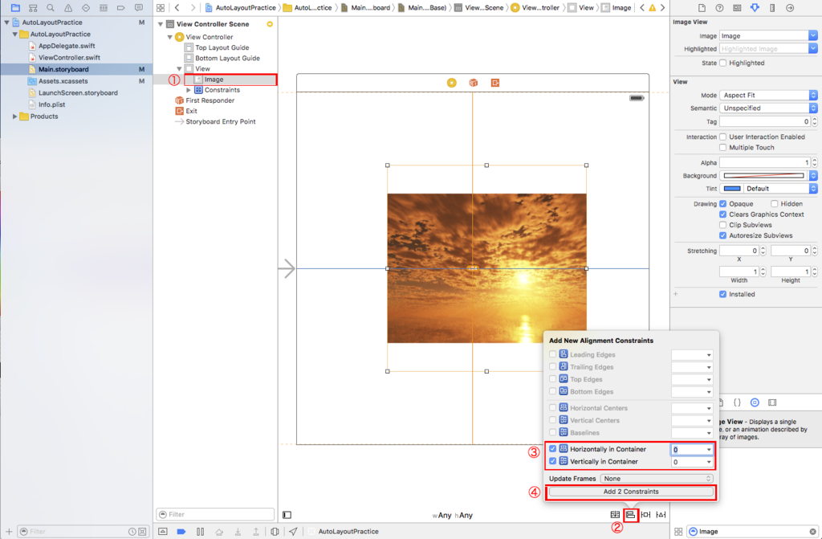Show the Size inspector ruler icon
This screenshot has width=822, height=539.
coord(772,8)
